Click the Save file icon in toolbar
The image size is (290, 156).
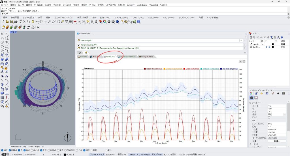coord(12,22)
